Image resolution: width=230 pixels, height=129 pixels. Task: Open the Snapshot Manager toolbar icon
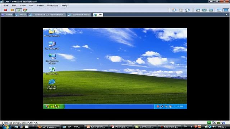tap(188, 10)
